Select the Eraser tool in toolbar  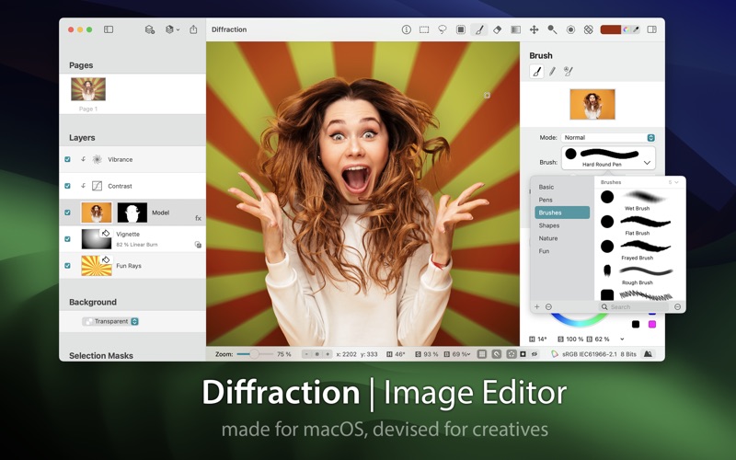pos(497,29)
